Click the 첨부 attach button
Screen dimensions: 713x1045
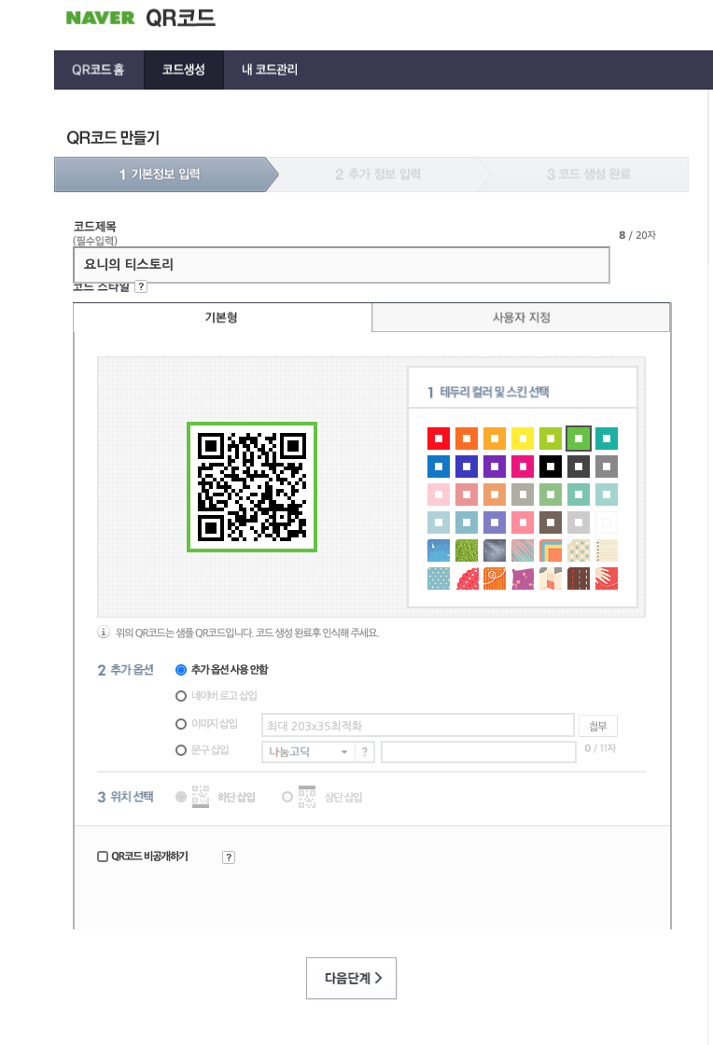click(597, 726)
